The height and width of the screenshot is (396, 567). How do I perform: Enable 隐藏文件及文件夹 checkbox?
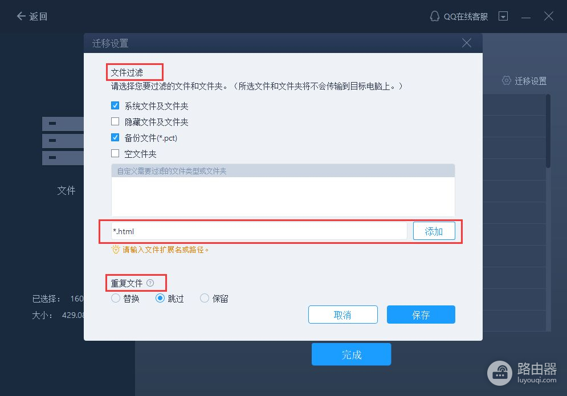click(x=115, y=121)
